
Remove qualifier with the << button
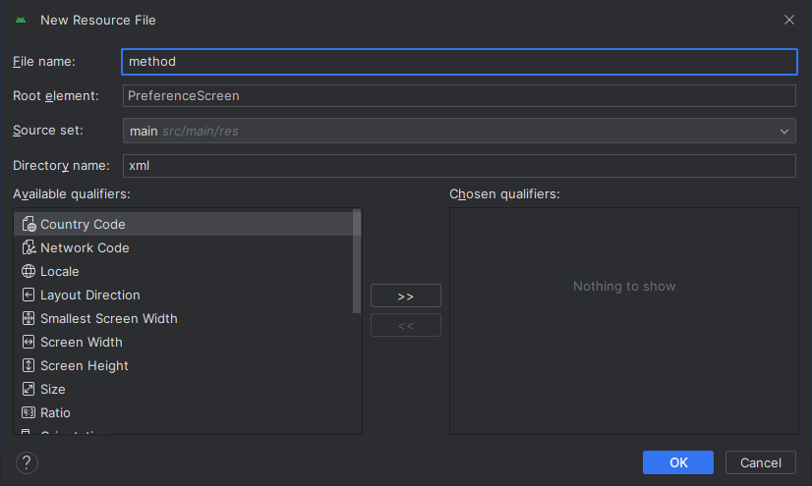(x=406, y=325)
